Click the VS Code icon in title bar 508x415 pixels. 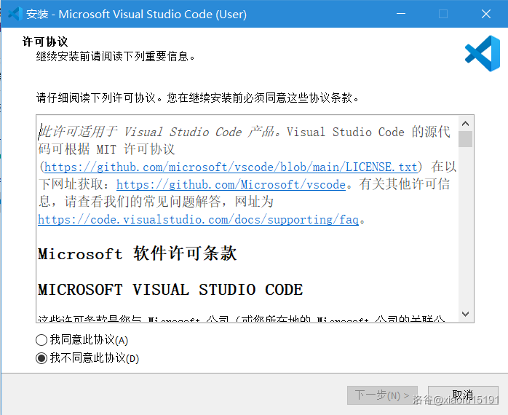(x=15, y=14)
